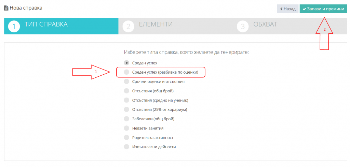Image resolution: width=350 pixels, height=167 pixels.
Task: Click the step 1 circle icon
Action: 14,27
